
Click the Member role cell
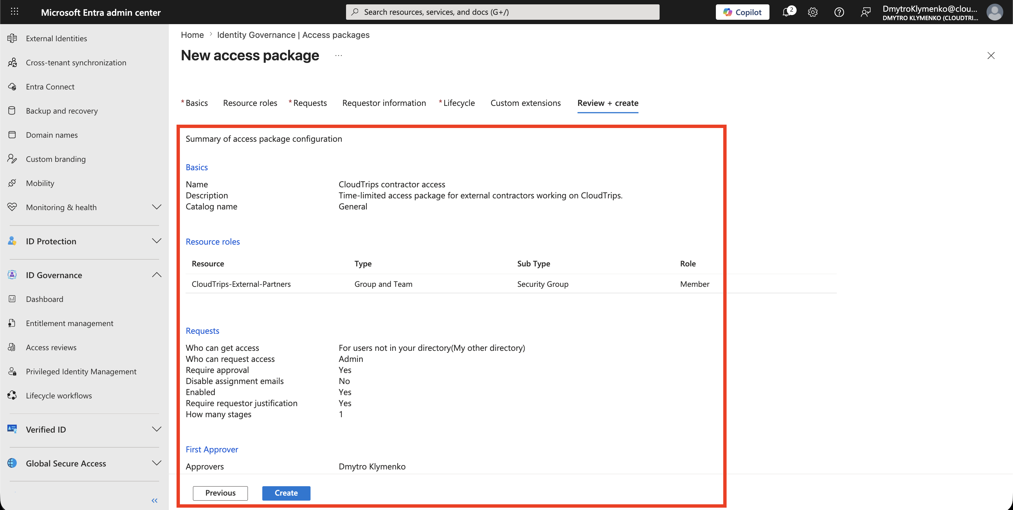click(x=695, y=284)
